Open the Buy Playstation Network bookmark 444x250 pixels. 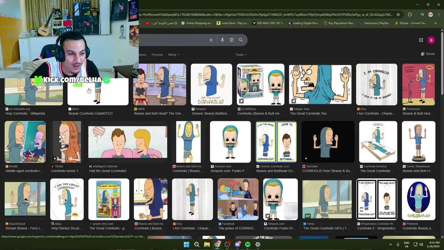coord(339,23)
